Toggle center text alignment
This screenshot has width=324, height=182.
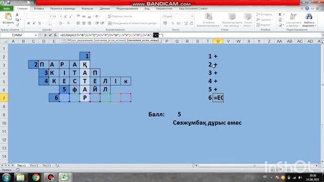[x=84, y=23]
